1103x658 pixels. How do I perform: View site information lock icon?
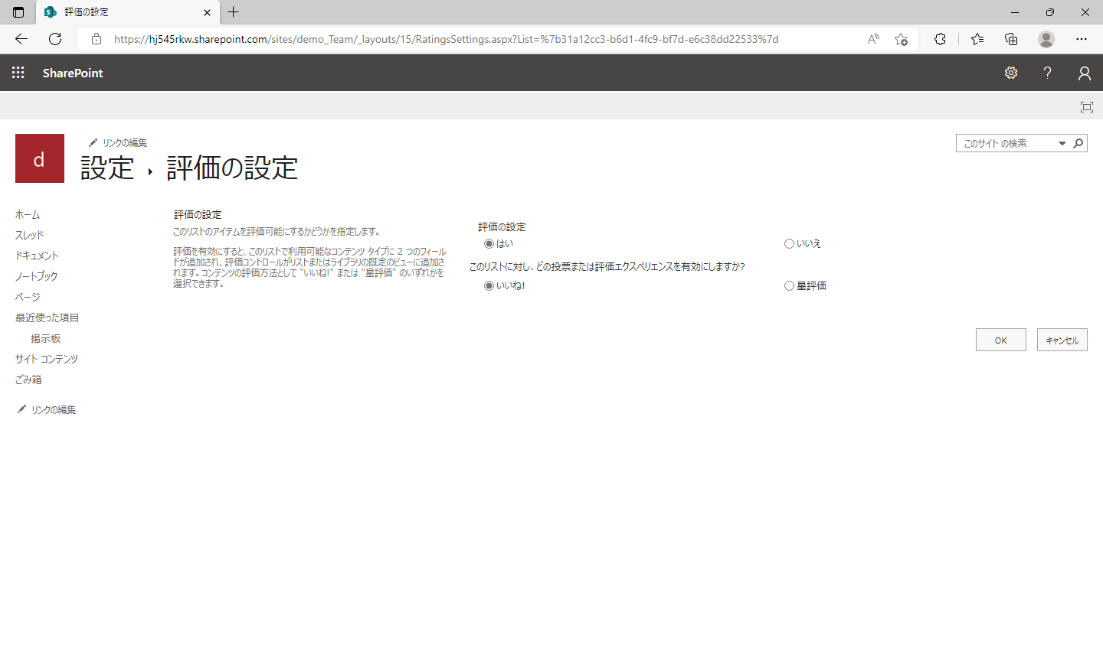97,39
